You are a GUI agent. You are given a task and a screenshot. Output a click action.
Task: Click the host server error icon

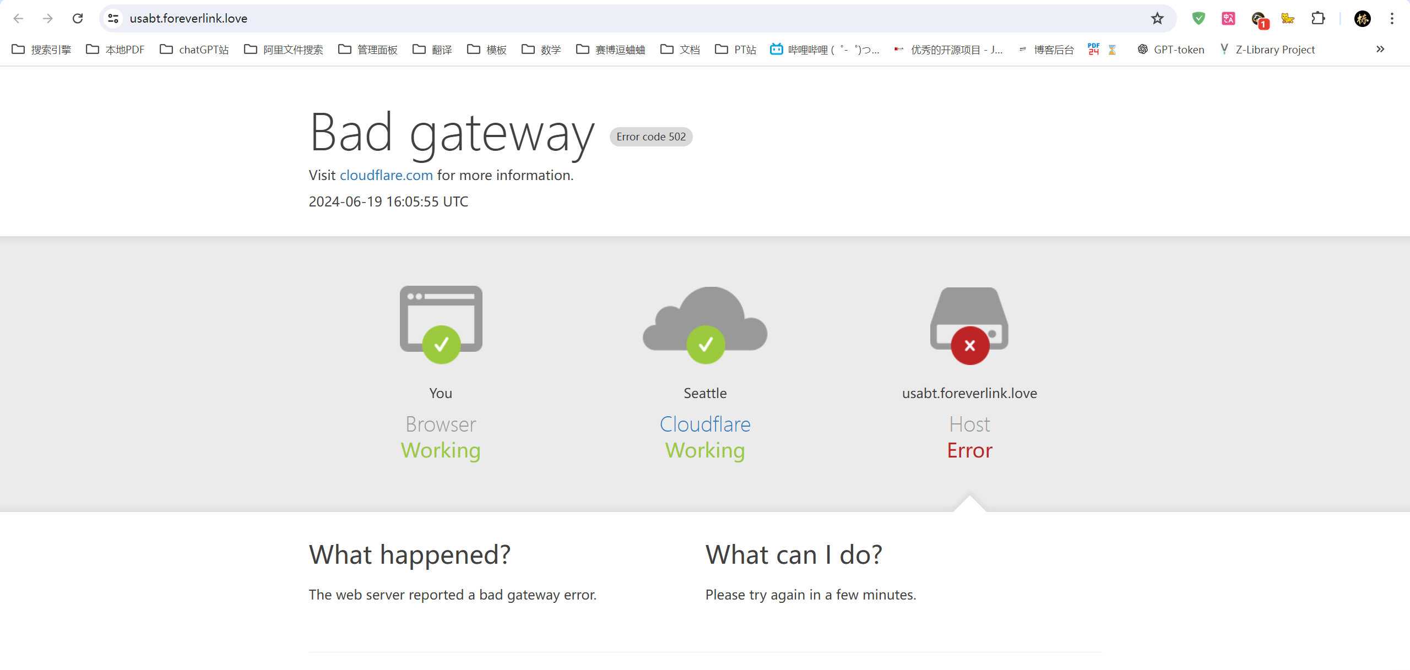(969, 325)
